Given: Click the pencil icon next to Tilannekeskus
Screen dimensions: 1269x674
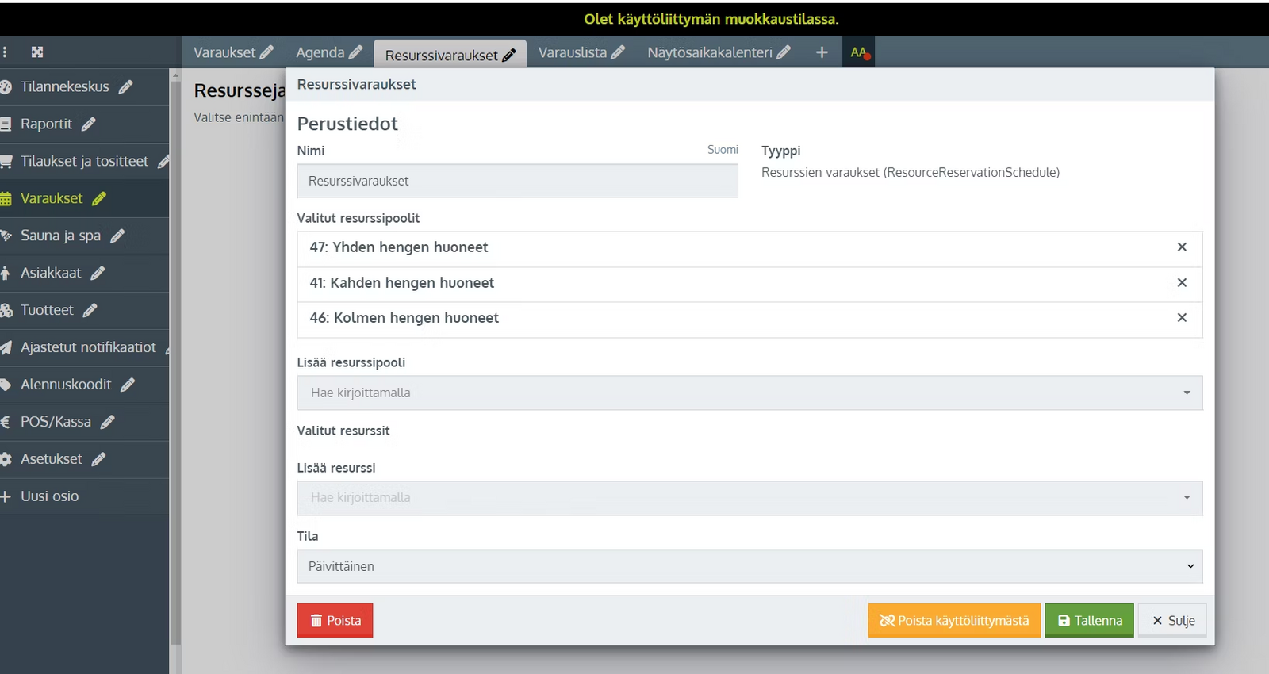Looking at the screenshot, I should (125, 87).
